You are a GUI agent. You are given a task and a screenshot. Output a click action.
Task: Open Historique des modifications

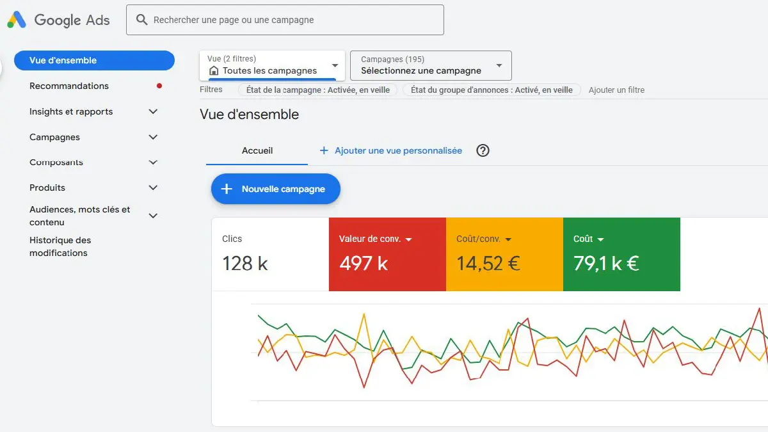click(x=60, y=246)
